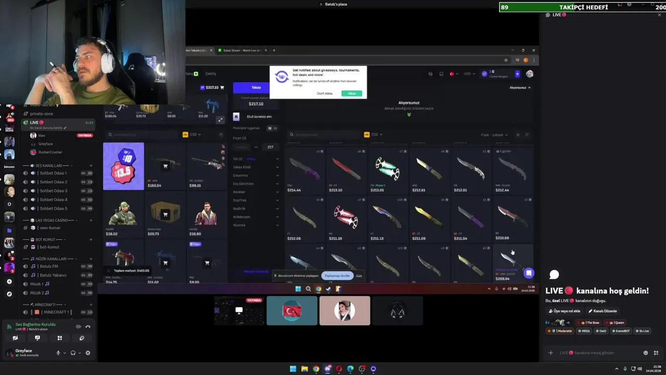Select the YAYINDA stream thumbnail tile
Image resolution: width=666 pixels, height=375 pixels.
click(x=239, y=311)
